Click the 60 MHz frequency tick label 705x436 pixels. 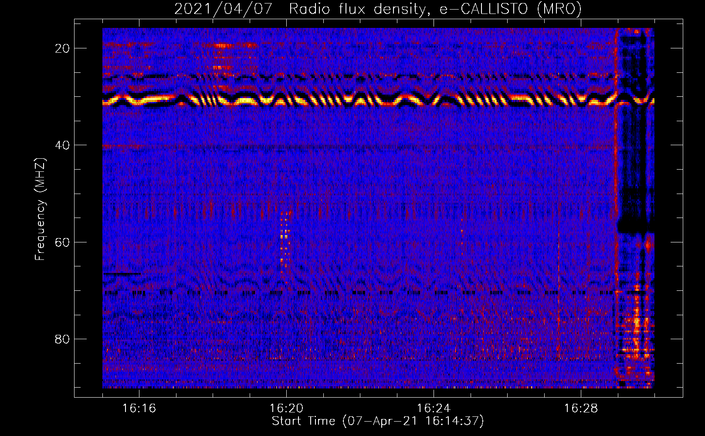click(x=62, y=242)
